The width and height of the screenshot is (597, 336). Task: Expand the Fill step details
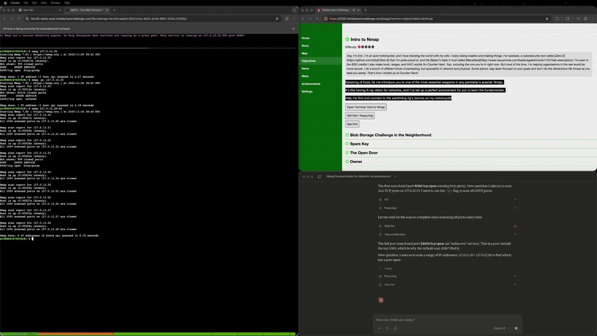tap(448, 199)
